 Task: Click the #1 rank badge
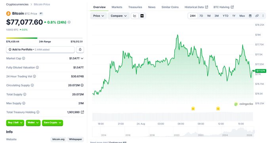tap(41, 13)
